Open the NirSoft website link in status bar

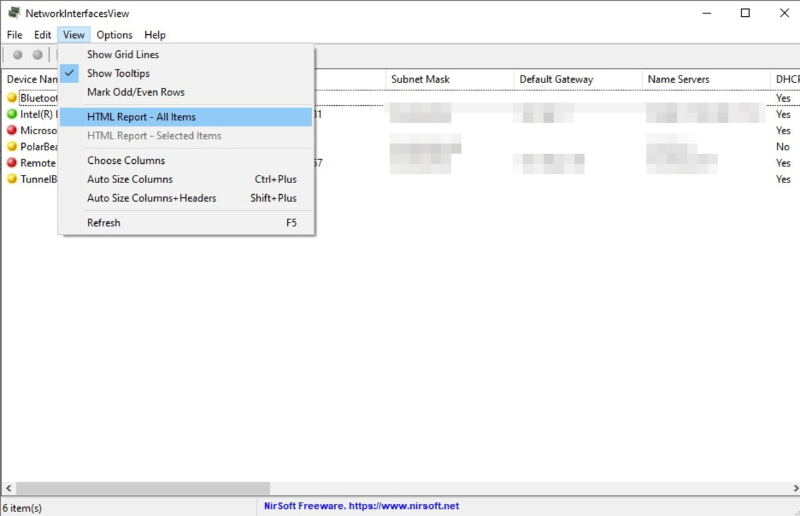point(361,506)
